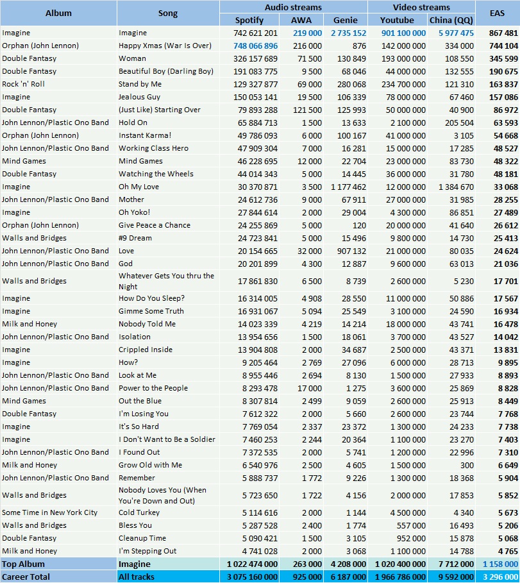Select song I Don't Want to Be a Soldier
The image size is (520, 583).
(x=167, y=439)
